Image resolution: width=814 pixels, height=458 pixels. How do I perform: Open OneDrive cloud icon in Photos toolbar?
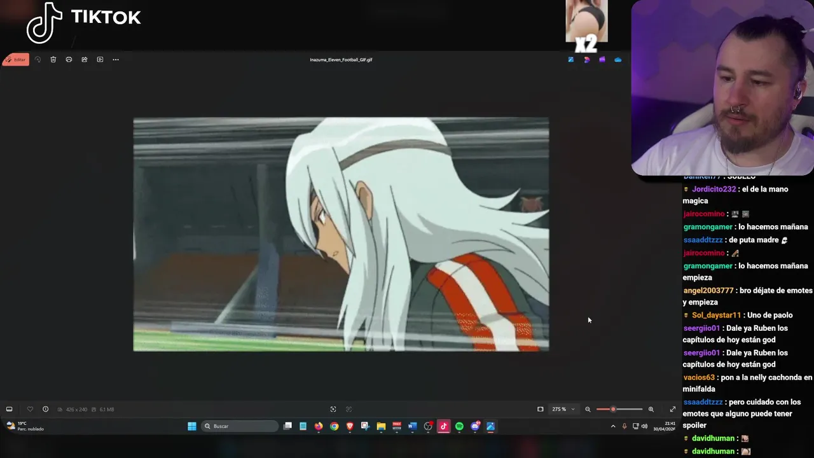617,60
